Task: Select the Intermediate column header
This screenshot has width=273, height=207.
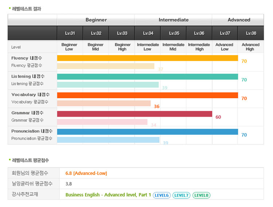Action: [x=174, y=20]
